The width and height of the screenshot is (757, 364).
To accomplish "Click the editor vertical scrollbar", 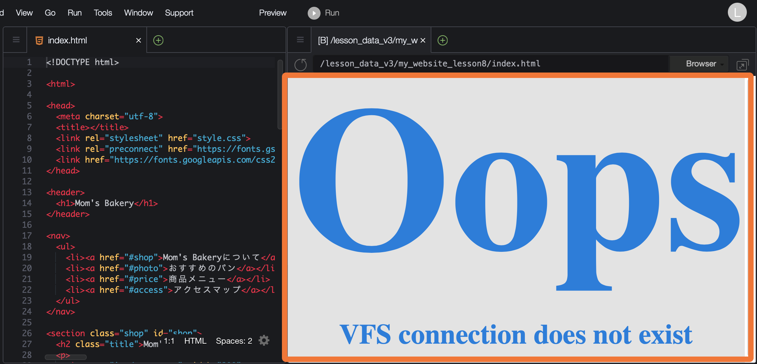I will click(x=280, y=94).
